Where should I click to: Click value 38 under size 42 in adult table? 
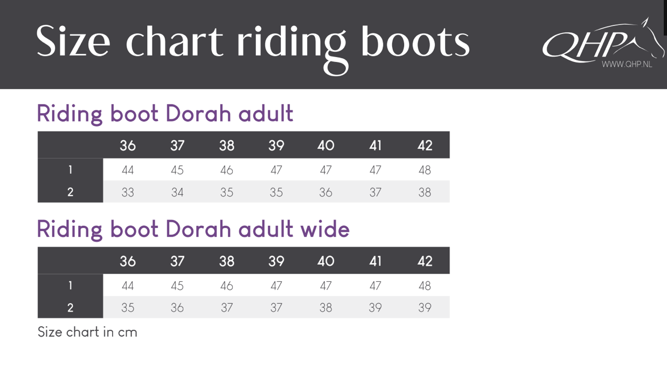pyautogui.click(x=425, y=192)
